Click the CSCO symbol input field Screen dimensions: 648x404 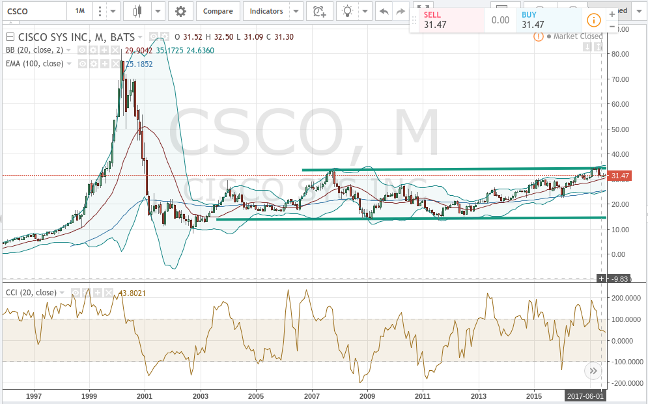coord(35,11)
